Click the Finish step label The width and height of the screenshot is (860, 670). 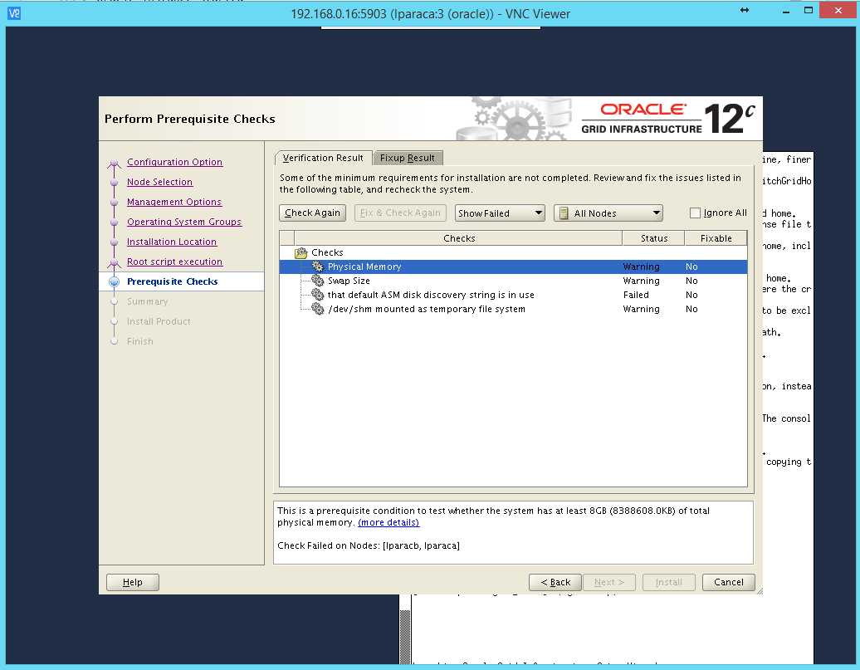(x=139, y=341)
